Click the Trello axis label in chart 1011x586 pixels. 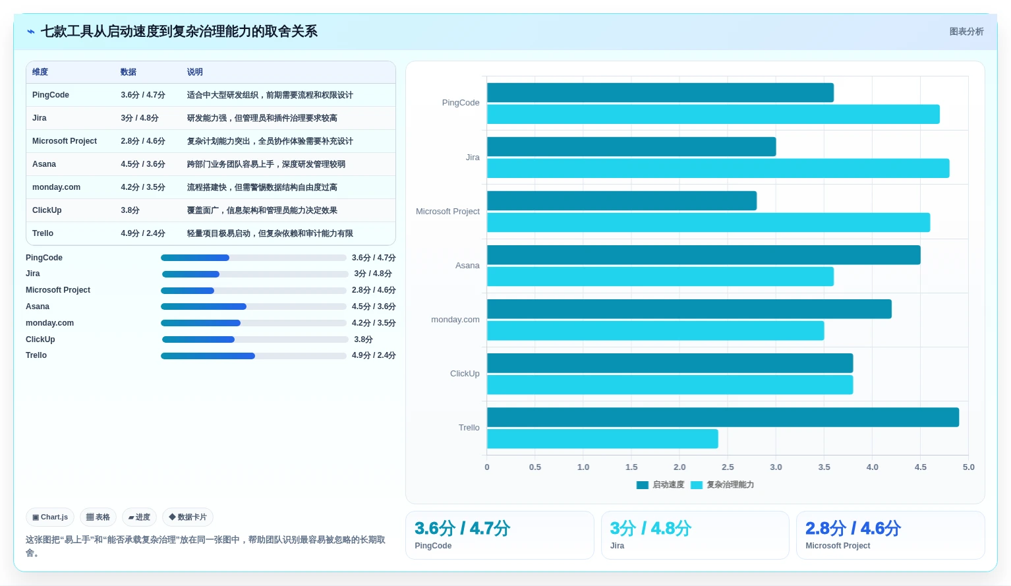click(469, 428)
